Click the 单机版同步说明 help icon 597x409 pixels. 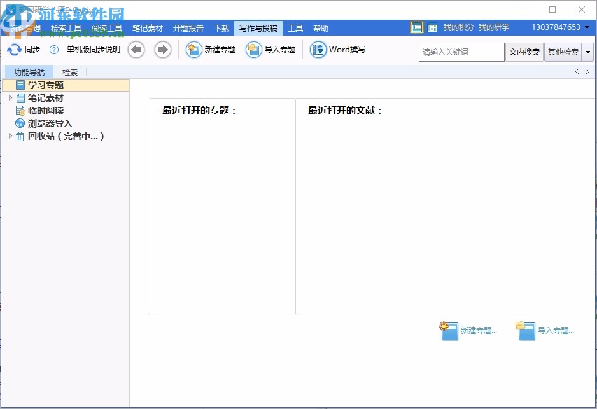pyautogui.click(x=55, y=49)
